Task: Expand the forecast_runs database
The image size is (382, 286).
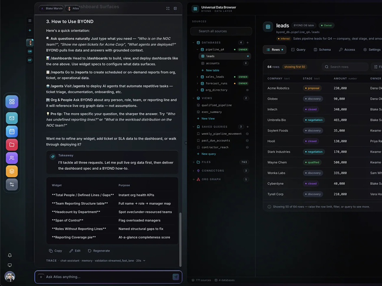Action: (x=198, y=83)
